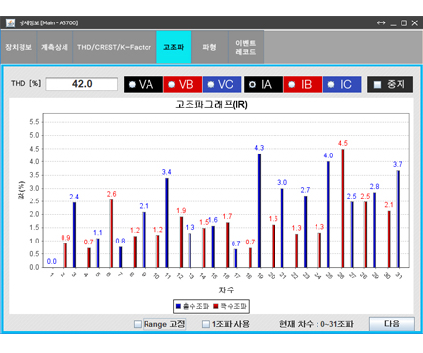Open the 이벤트 레코드 tab
Image resolution: width=423 pixels, height=353 pixels.
246,47
